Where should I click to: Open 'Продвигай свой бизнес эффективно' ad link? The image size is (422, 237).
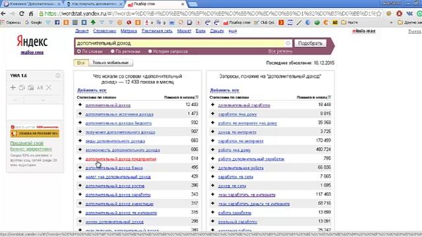(31, 146)
